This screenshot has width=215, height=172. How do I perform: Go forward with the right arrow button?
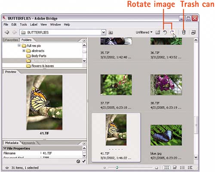[14, 32]
